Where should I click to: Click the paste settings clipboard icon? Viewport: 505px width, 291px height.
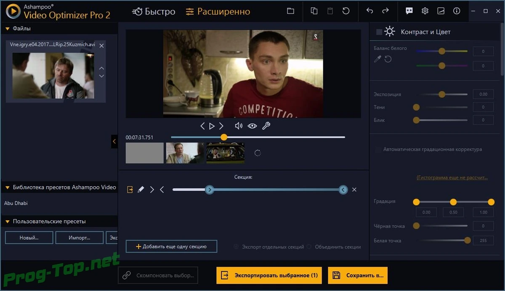pos(330,11)
